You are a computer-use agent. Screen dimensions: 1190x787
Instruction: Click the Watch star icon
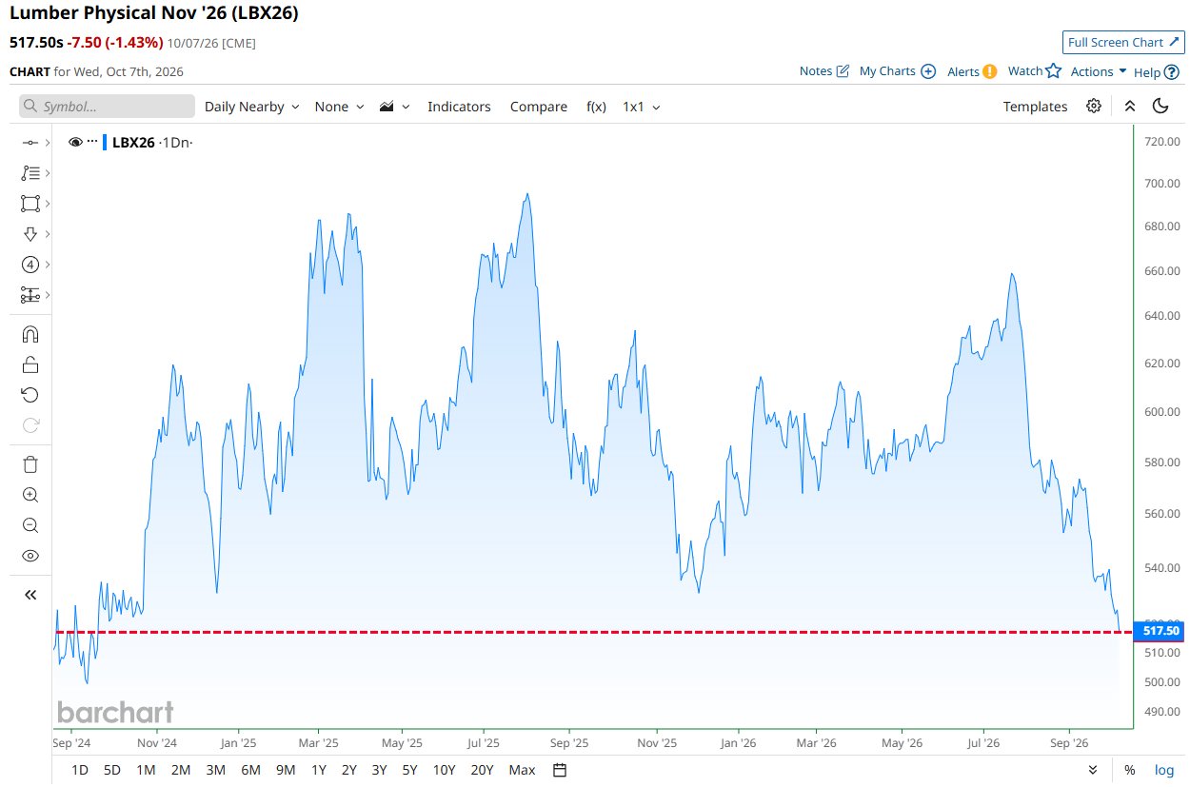1053,71
